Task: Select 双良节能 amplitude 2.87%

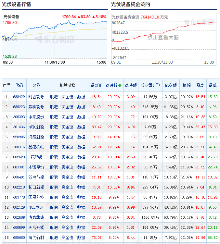Action: coord(187,177)
